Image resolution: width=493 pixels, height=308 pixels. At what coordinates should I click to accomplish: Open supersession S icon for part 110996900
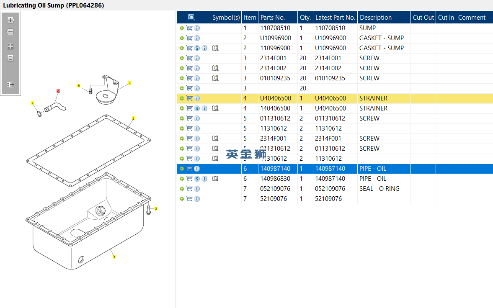point(197,48)
